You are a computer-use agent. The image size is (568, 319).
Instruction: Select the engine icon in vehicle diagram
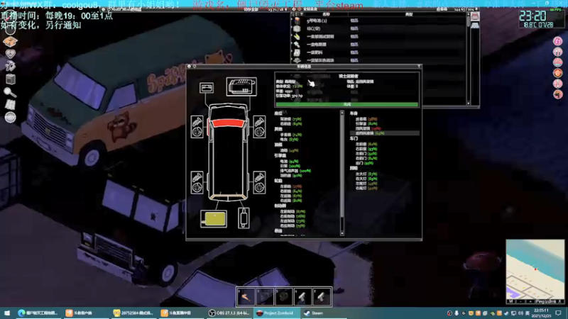point(241,86)
